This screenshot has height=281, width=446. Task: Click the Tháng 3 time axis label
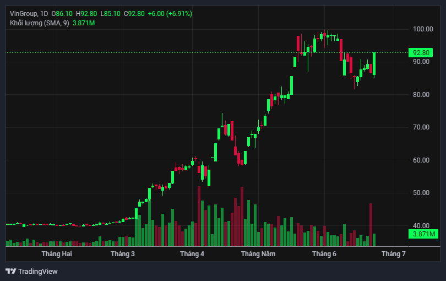point(123,253)
